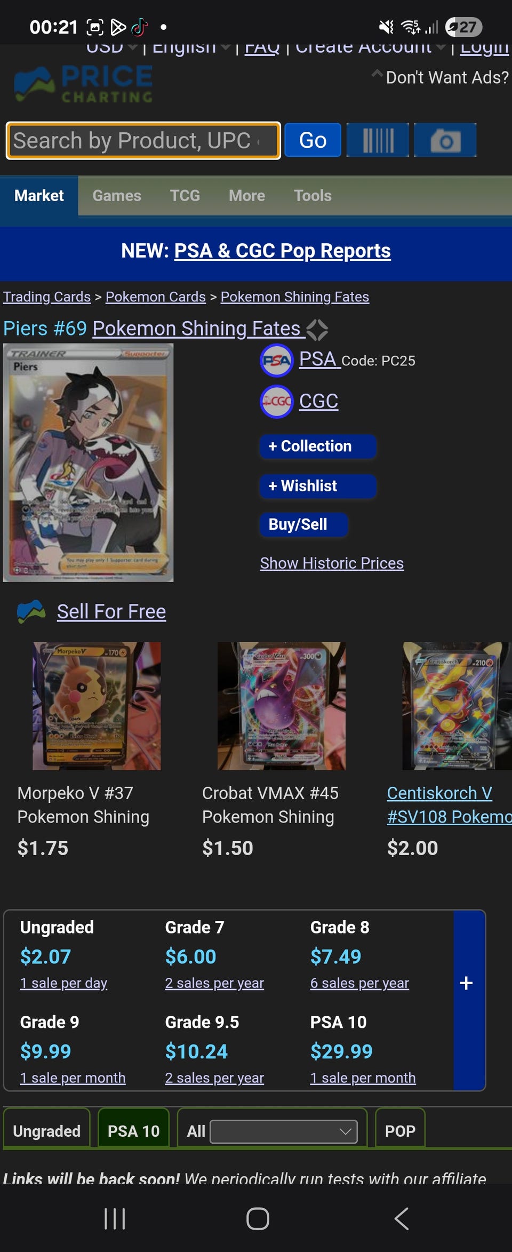The height and width of the screenshot is (1252, 512).
Task: Switch to the TCG menu tab
Action: coord(185,196)
